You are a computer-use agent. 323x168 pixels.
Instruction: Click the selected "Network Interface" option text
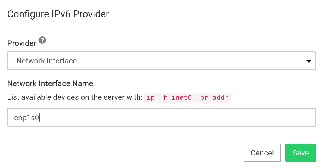(46, 61)
